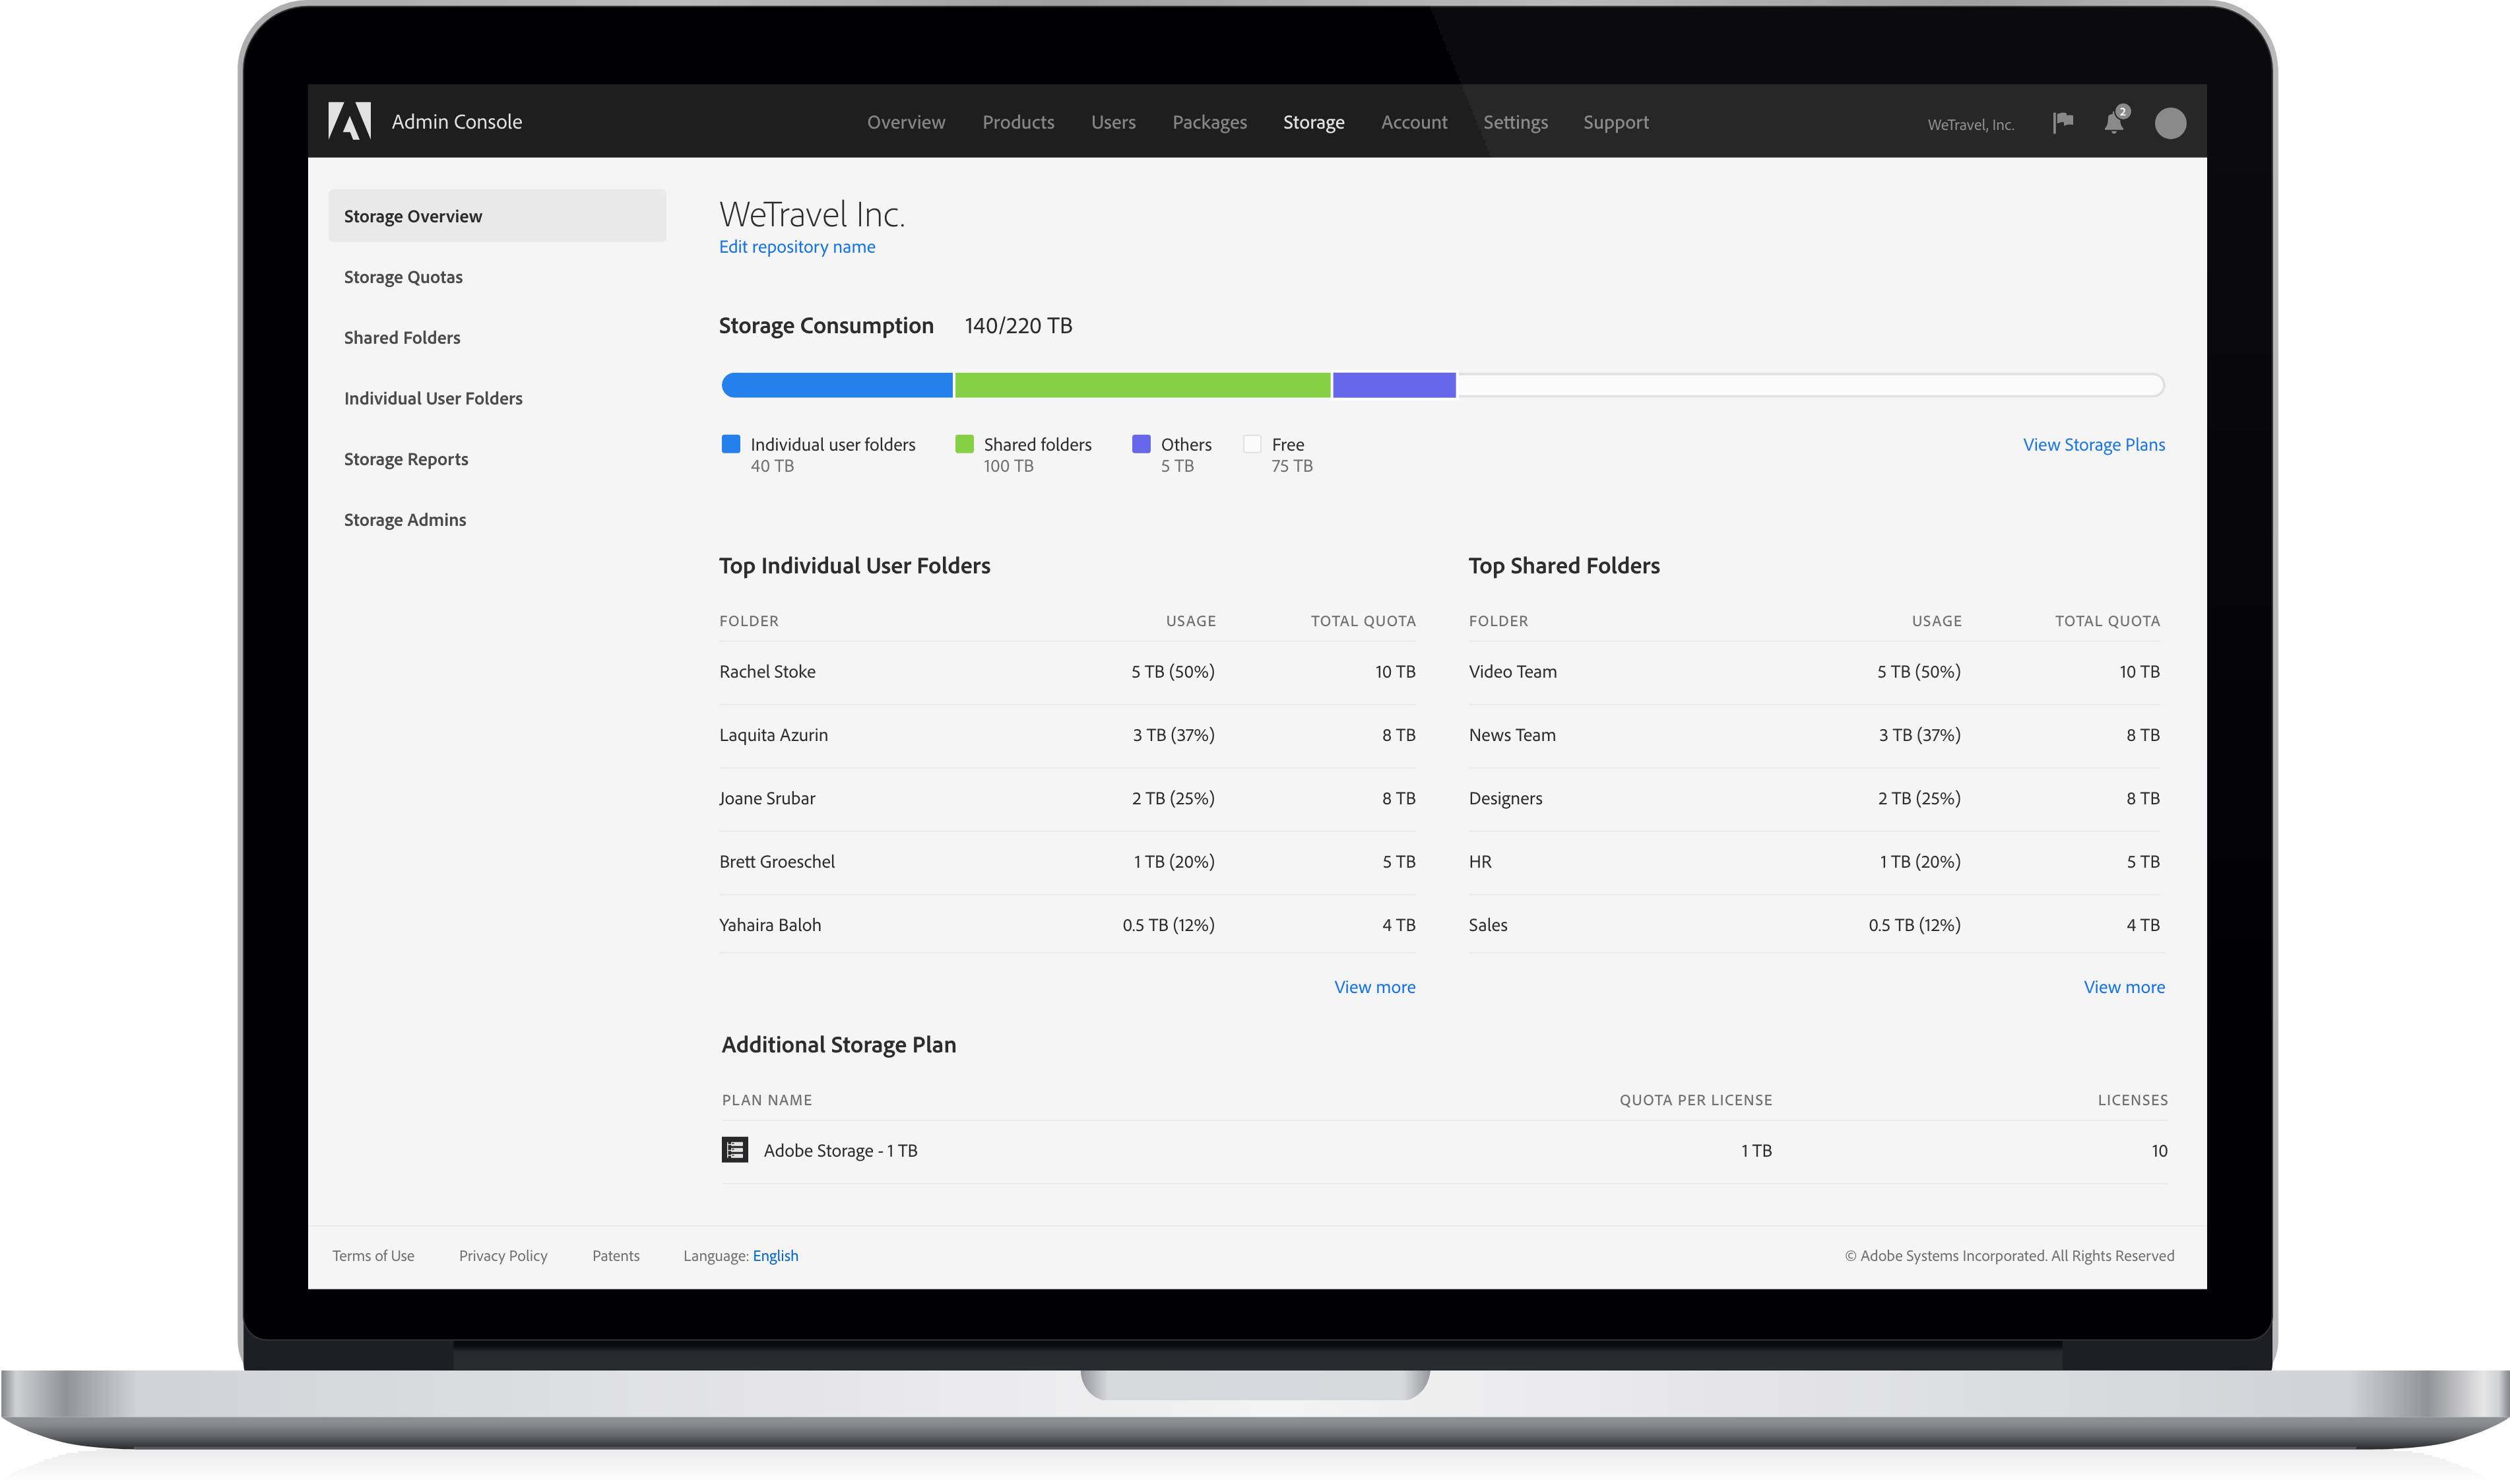Click the green segment of storage bar
Screen dimensions: 2510x1484
(x=1142, y=385)
